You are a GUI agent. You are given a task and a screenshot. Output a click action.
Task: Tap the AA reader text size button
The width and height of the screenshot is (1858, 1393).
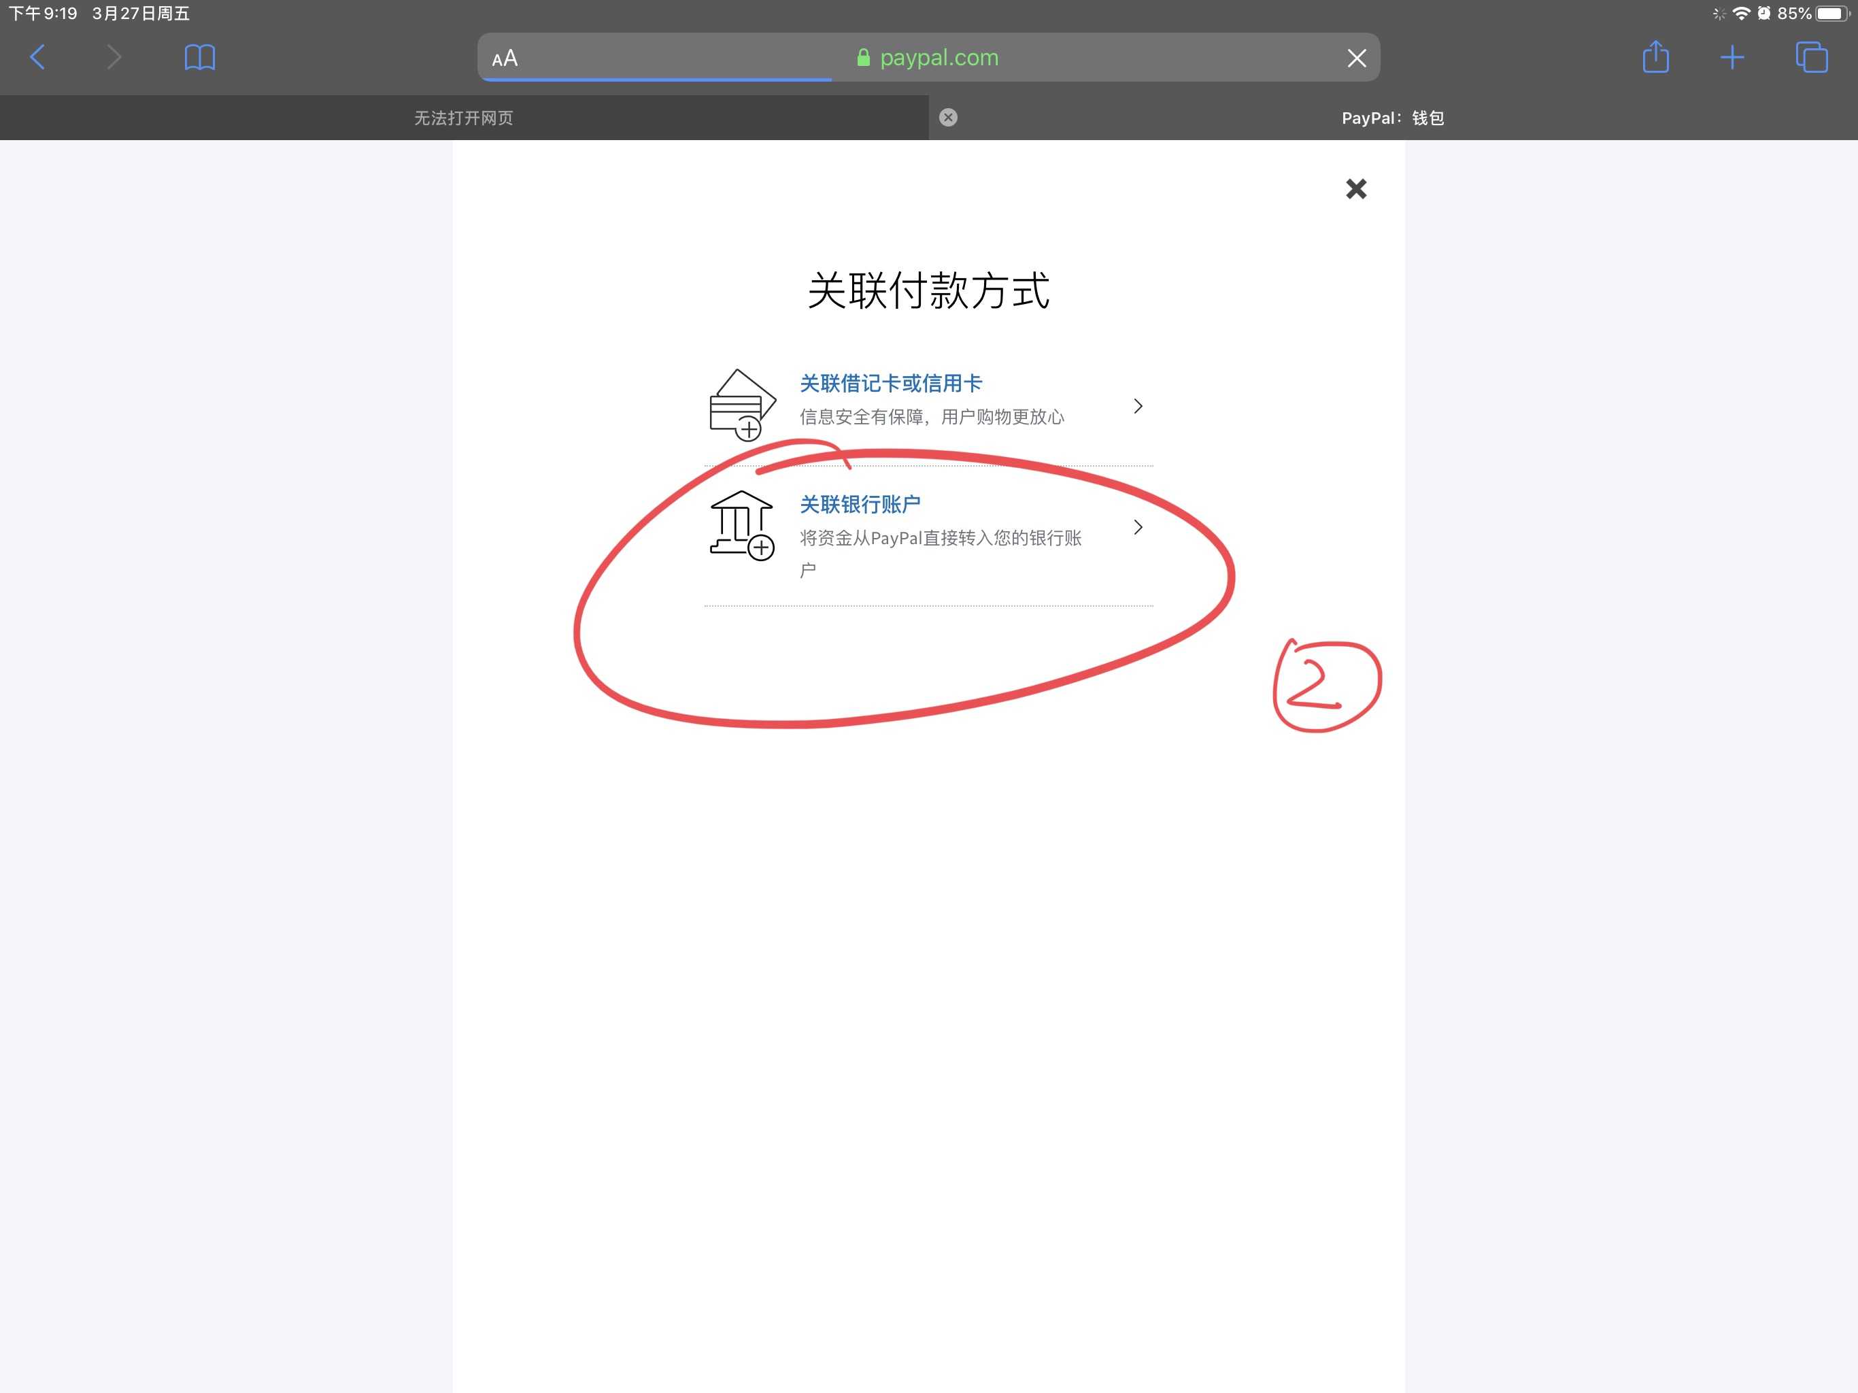[505, 58]
